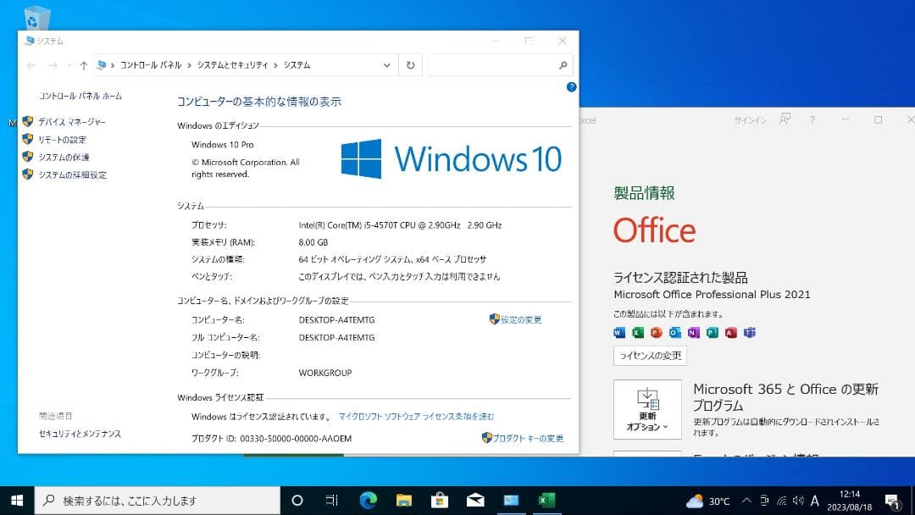915x515 pixels.
Task: Select the System breadcrumb segment
Action: tap(297, 65)
